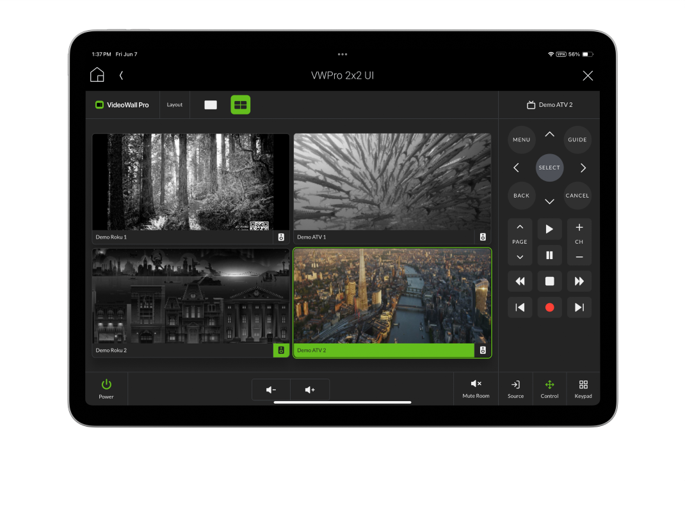685x513 pixels.
Task: Click the up navigation chevron above SELECT
Action: [x=549, y=134]
